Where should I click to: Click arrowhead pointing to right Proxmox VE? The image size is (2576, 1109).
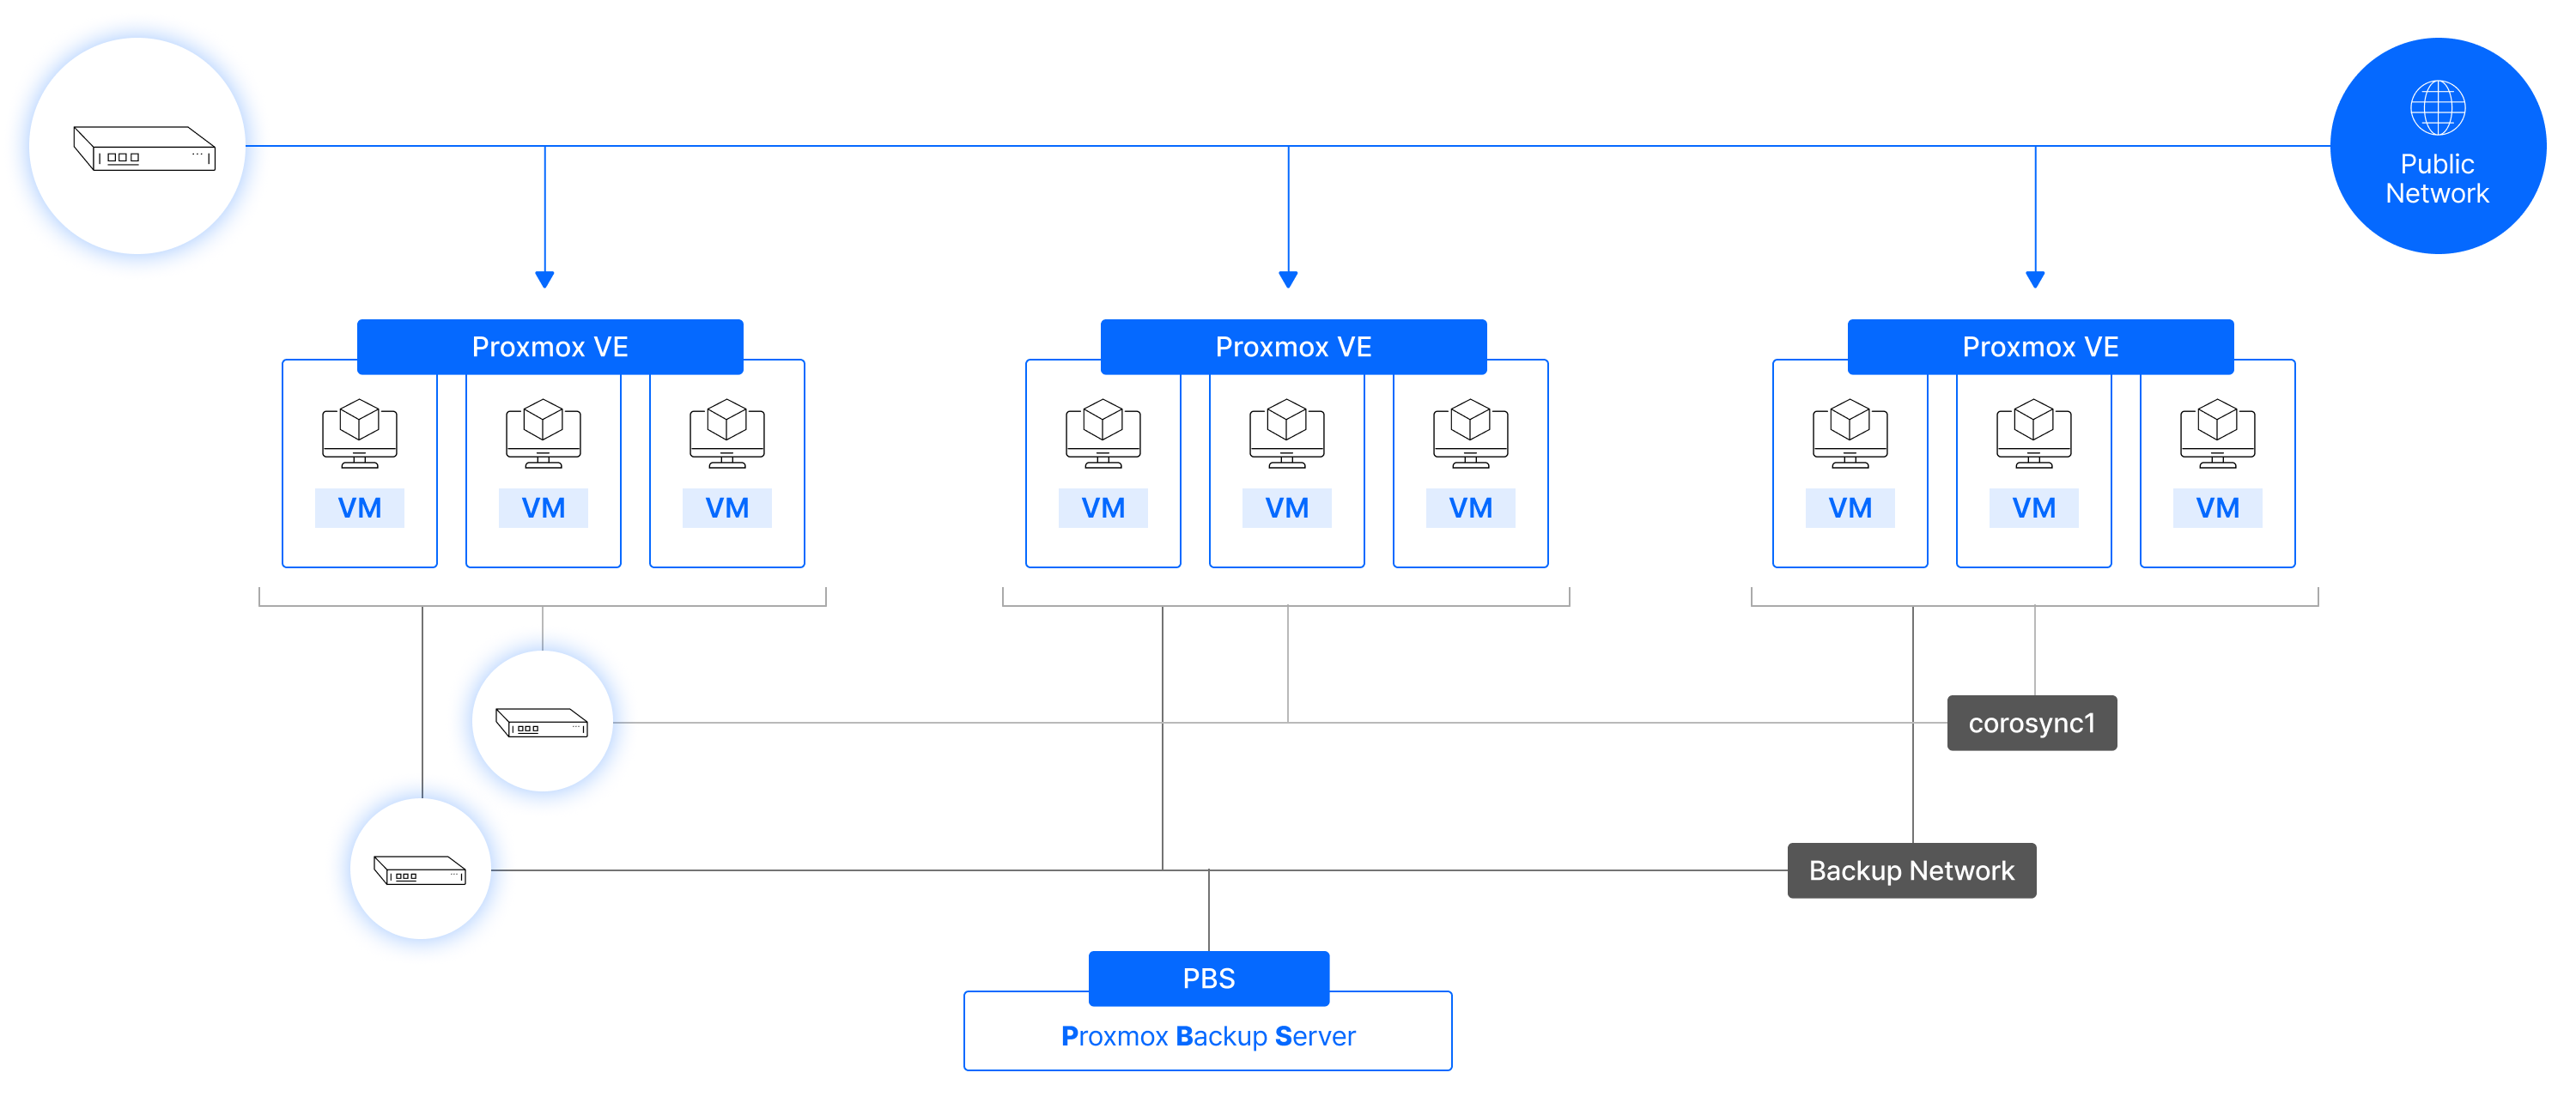[x=2035, y=279]
